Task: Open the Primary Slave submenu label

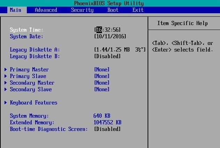Action: (28, 76)
